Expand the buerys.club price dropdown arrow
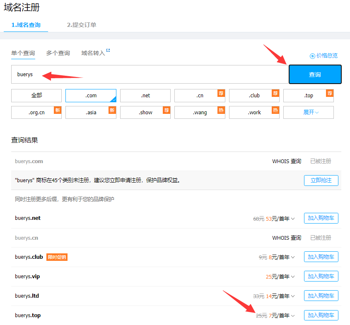350x325 pixels. click(293, 258)
